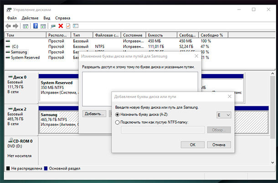278x183 pixels.
Task: Open Help via blue question mark icon
Action: click(36, 26)
